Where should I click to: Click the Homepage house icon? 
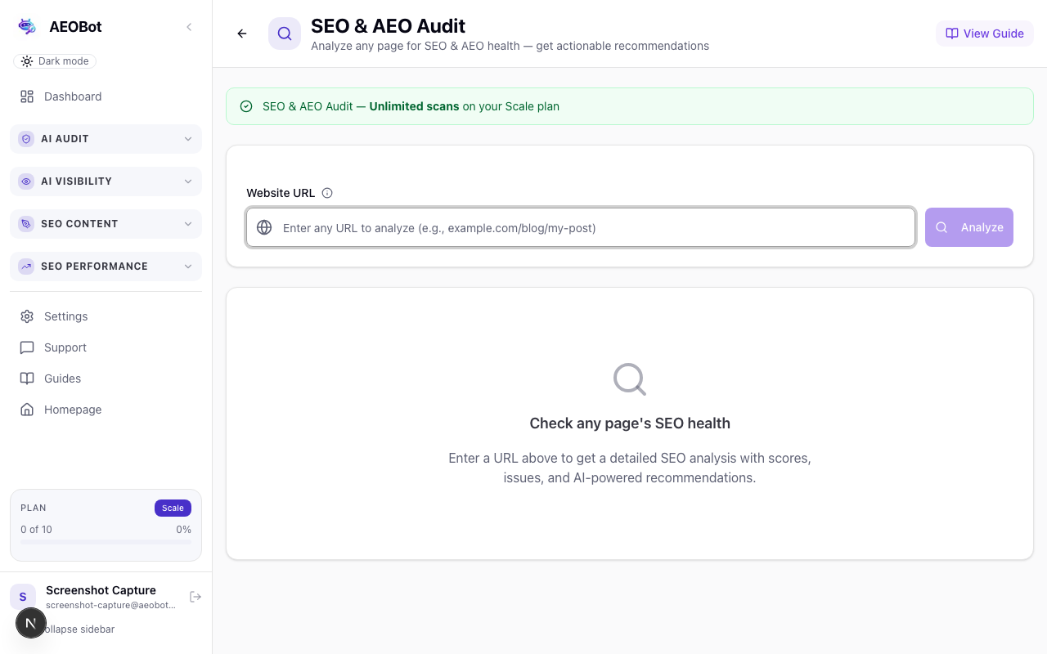coord(27,410)
